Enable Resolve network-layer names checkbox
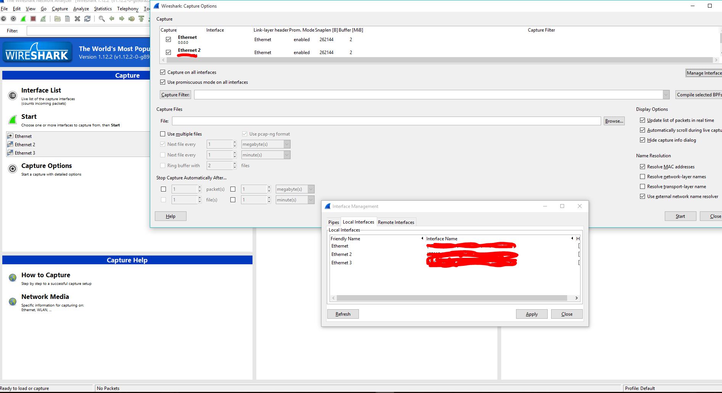Screen dimensions: 722x393 (x=642, y=176)
